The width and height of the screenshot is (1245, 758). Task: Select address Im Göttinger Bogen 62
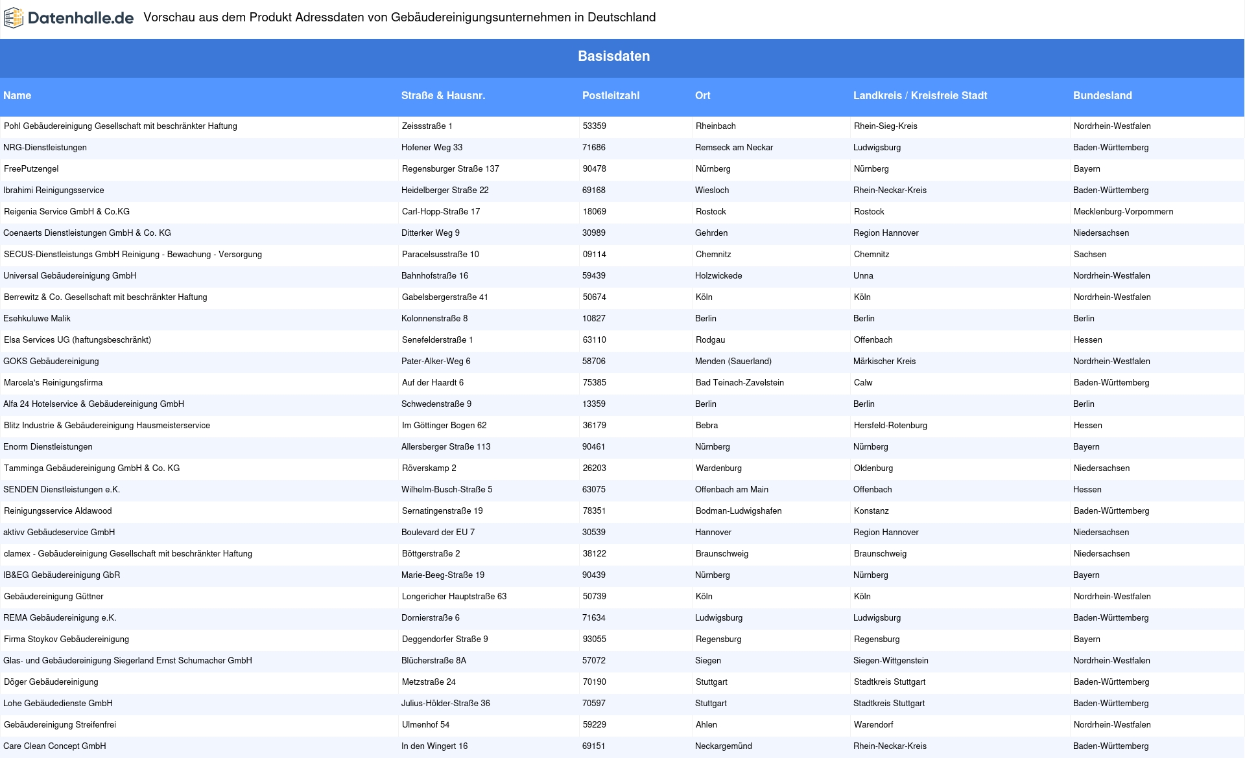(x=444, y=426)
